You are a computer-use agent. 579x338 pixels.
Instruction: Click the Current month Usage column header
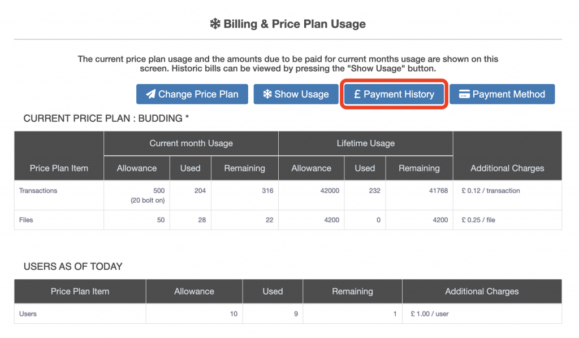click(x=191, y=143)
